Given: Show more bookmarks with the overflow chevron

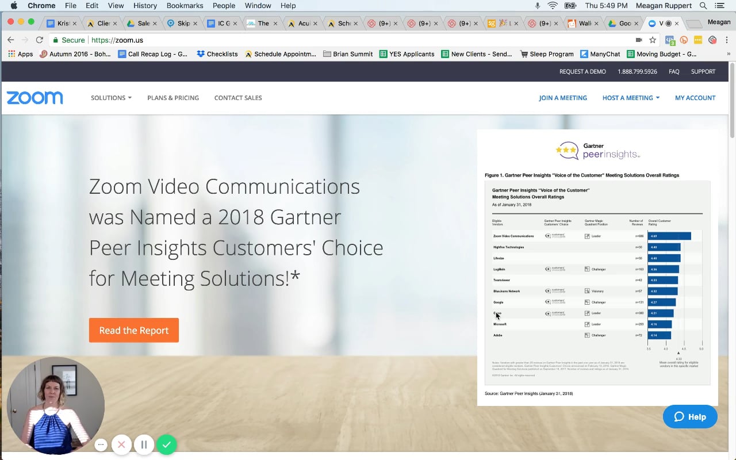Looking at the screenshot, I should click(x=729, y=54).
